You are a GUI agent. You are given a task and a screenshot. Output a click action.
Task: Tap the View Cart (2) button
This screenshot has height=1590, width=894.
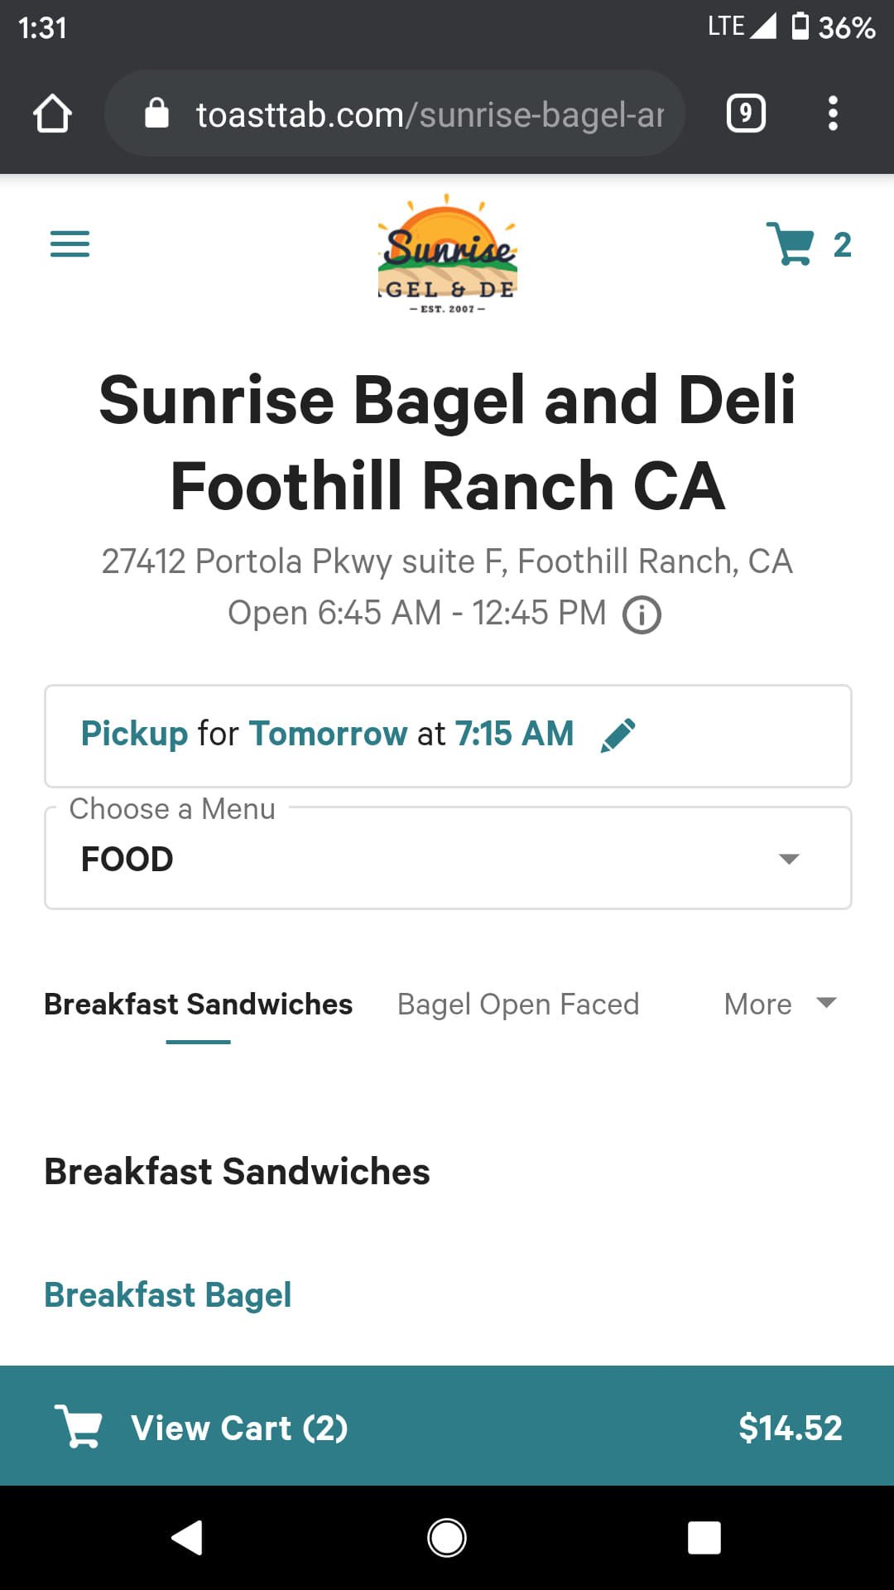[238, 1428]
